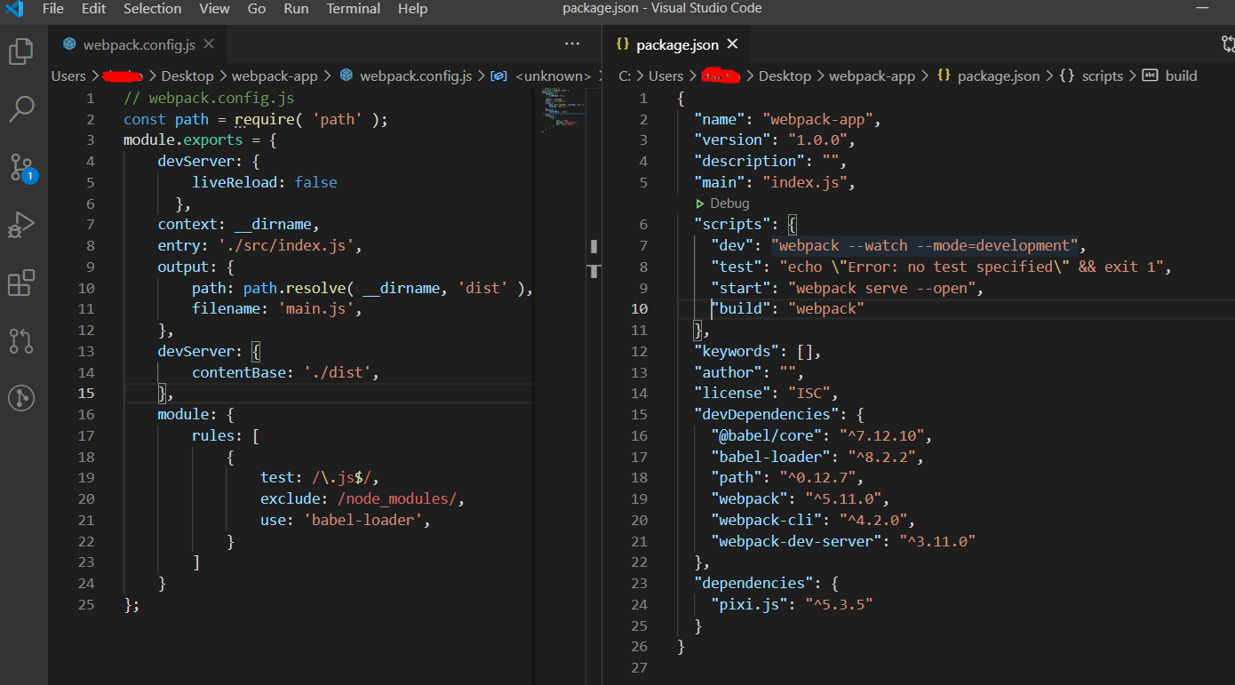Open the Run and Debug view

point(21,225)
